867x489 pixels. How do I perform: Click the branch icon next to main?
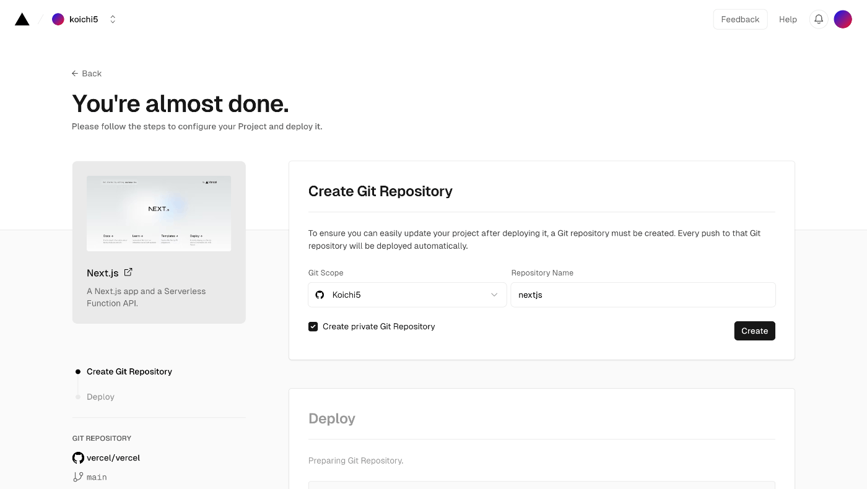point(78,477)
